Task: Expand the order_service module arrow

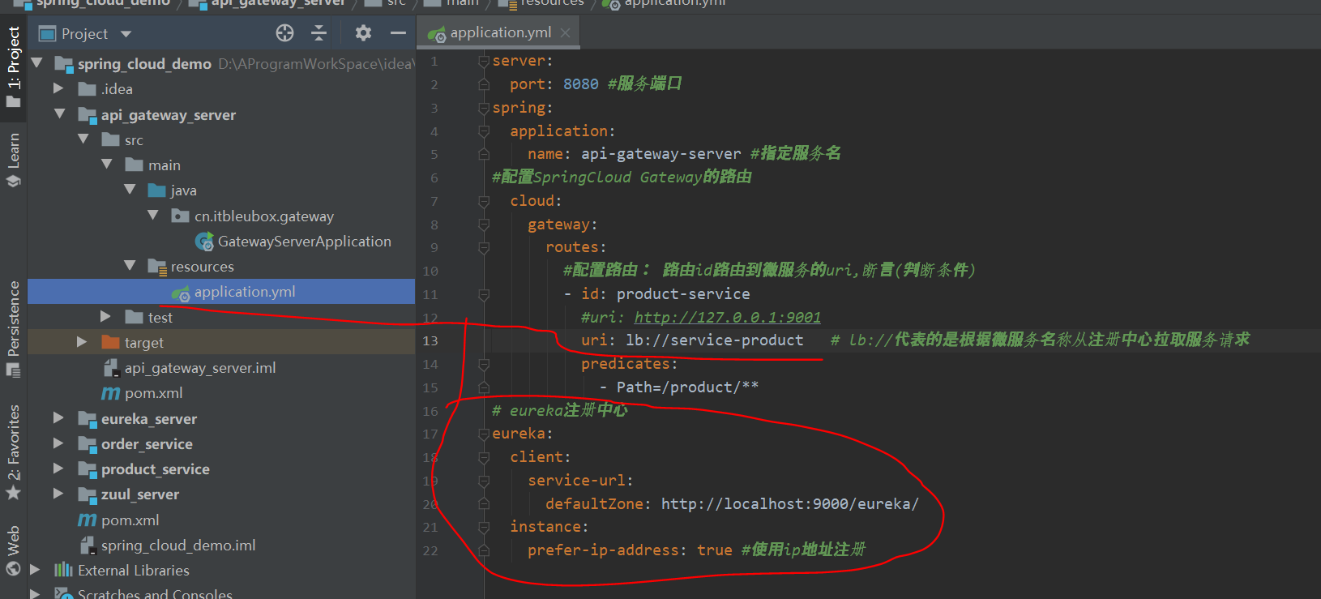Action: point(58,443)
